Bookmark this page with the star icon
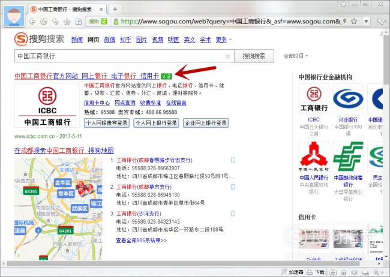The height and width of the screenshot is (277, 390). coord(353,22)
